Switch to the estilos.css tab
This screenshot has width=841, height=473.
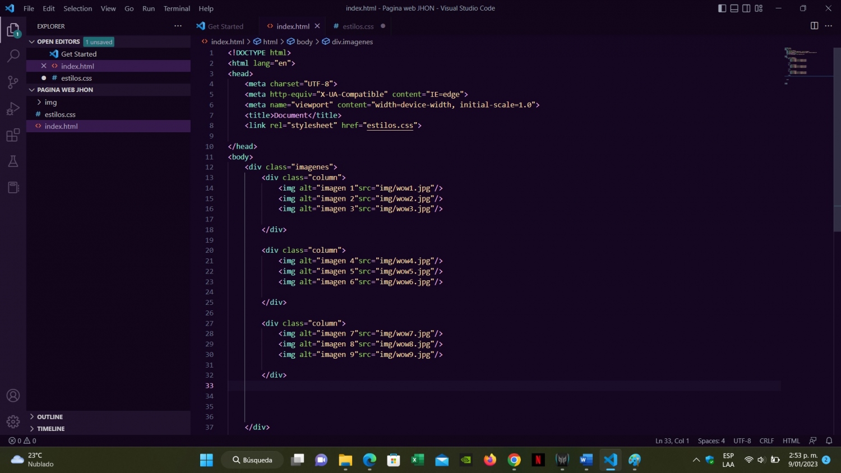pos(357,26)
